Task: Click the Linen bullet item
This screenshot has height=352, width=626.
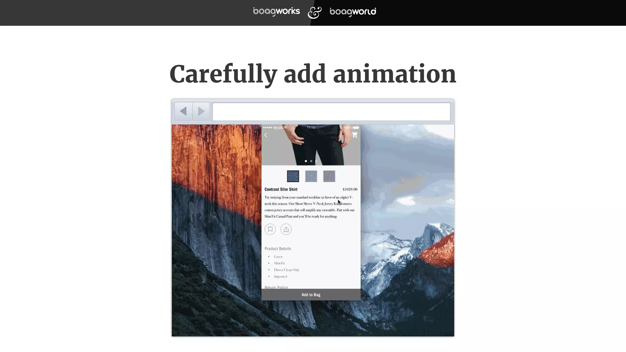Action: point(278,257)
